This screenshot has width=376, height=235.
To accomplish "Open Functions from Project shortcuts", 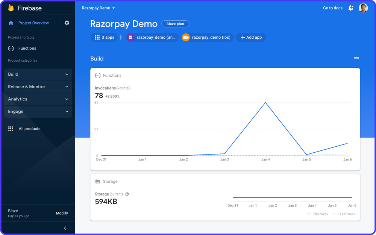I will point(26,48).
